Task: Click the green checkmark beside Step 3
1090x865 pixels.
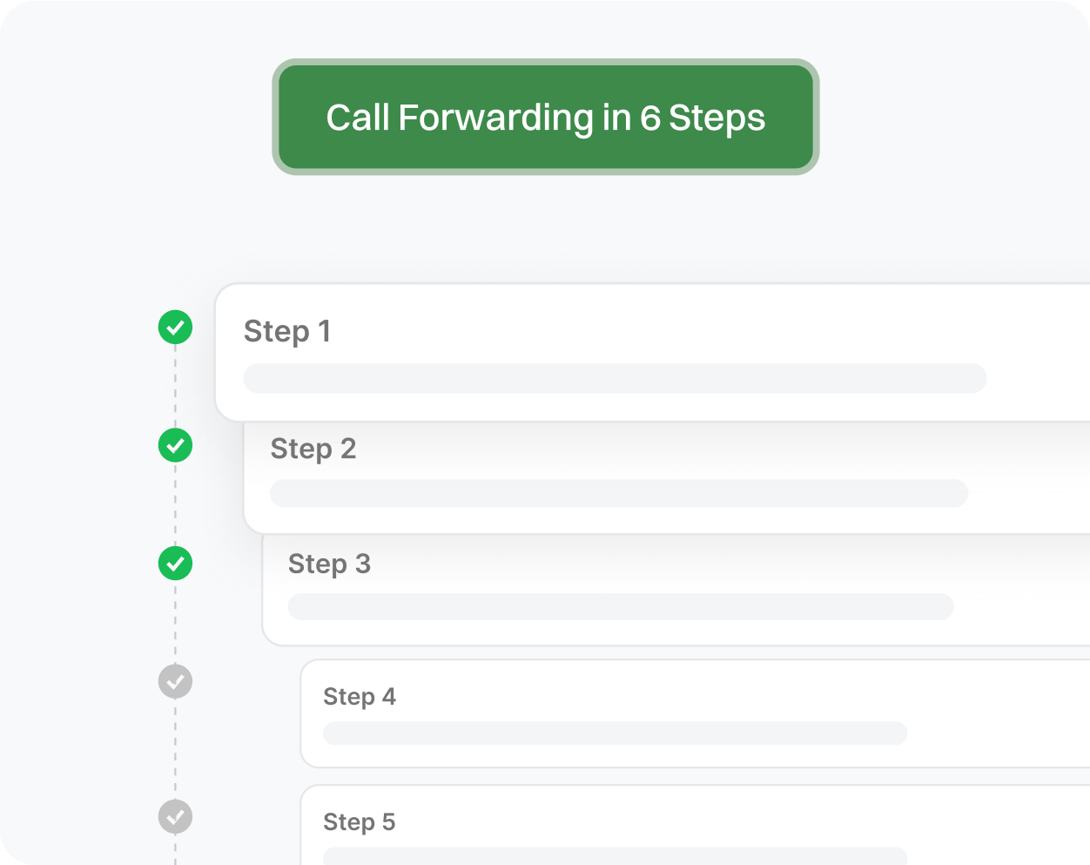Action: (x=175, y=564)
